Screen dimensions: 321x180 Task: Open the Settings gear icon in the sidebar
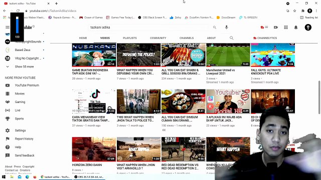pos(8,130)
